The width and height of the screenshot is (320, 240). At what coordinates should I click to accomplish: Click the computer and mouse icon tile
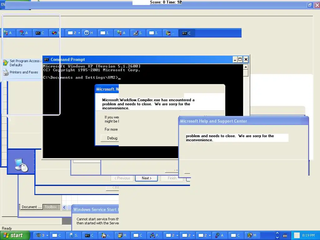(21, 162)
